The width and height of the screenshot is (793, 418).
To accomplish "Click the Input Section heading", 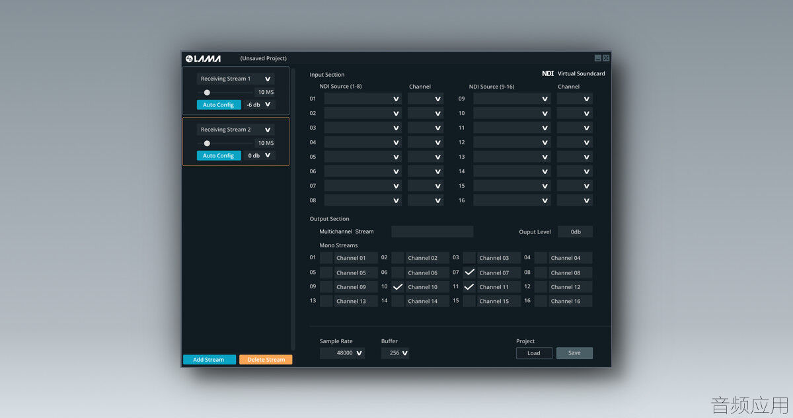I will pyautogui.click(x=327, y=75).
